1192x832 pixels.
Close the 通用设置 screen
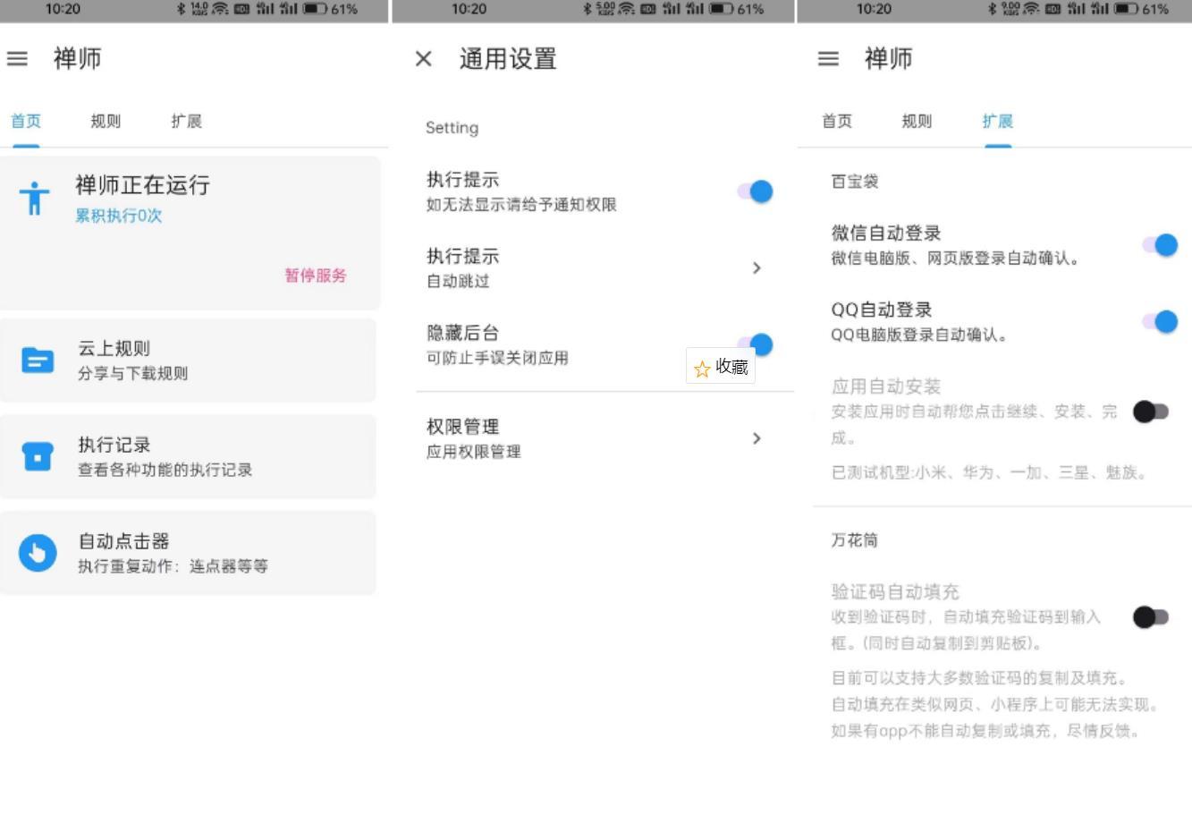tap(424, 59)
